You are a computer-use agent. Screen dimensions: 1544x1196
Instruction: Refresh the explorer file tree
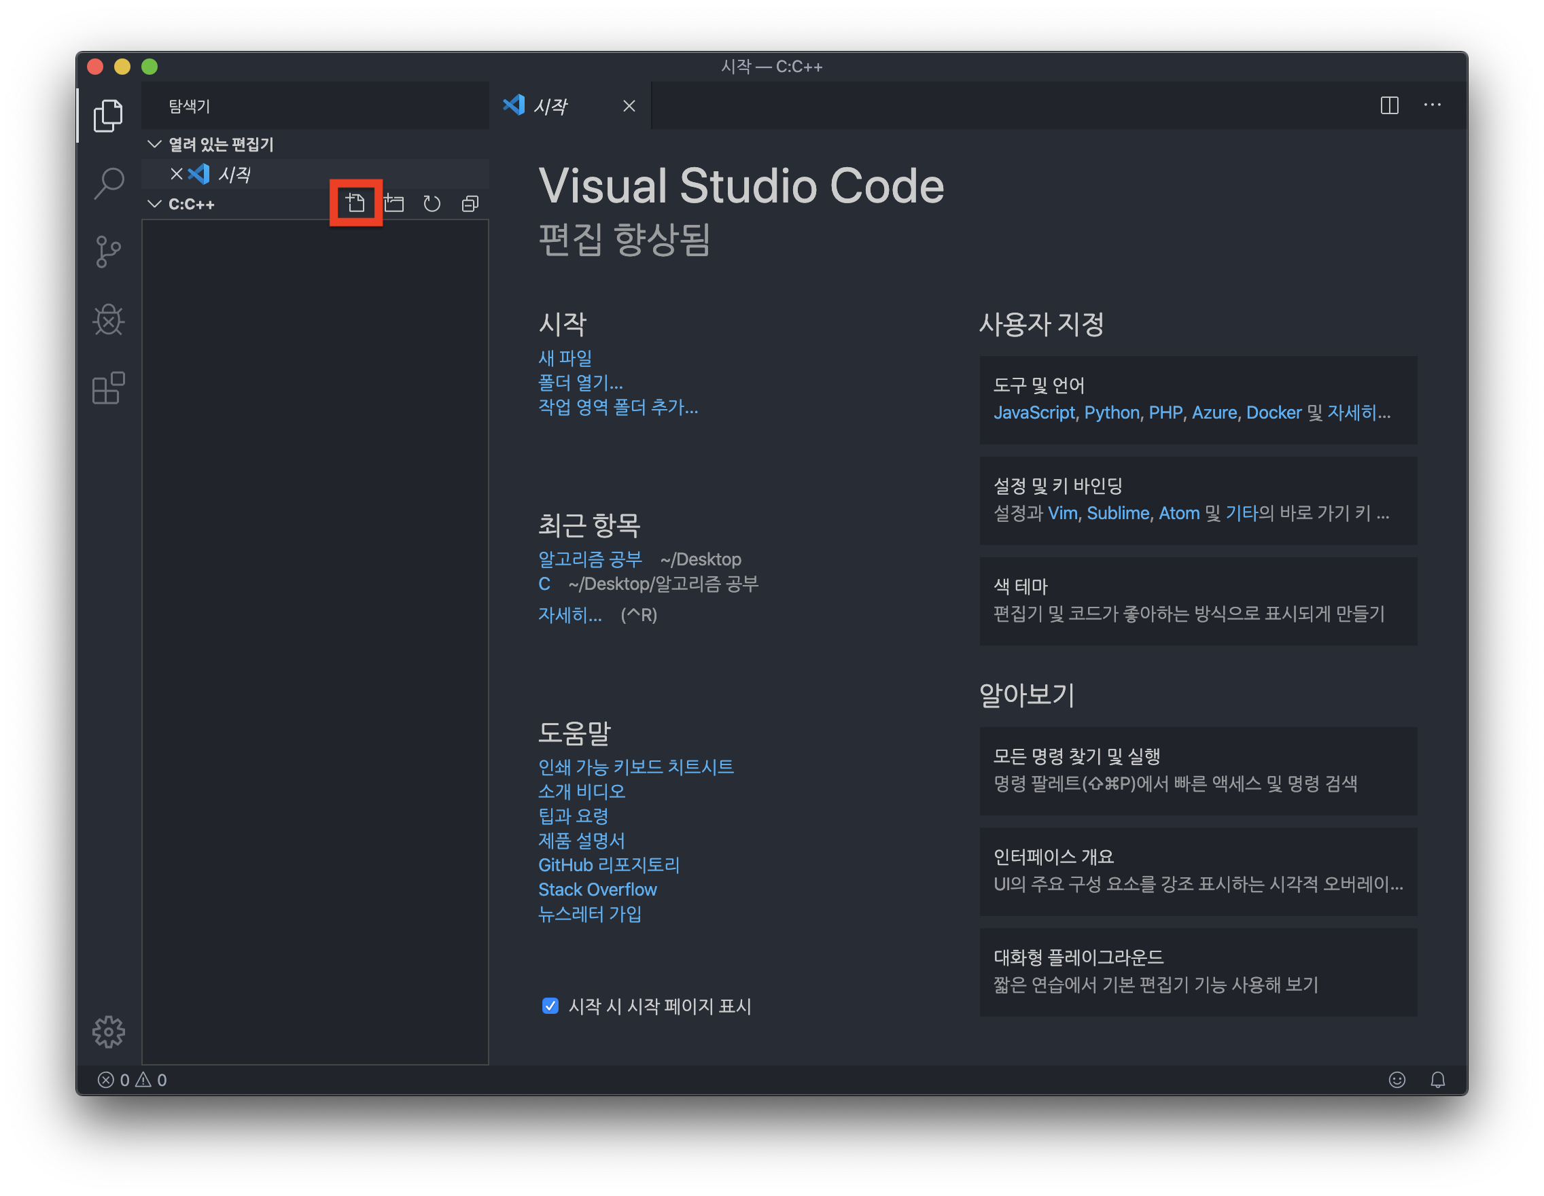432,204
